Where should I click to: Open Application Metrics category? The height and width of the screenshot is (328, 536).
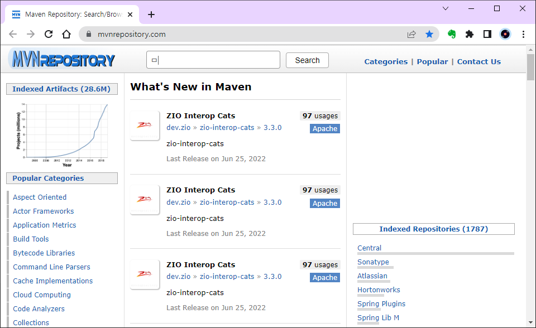point(45,225)
